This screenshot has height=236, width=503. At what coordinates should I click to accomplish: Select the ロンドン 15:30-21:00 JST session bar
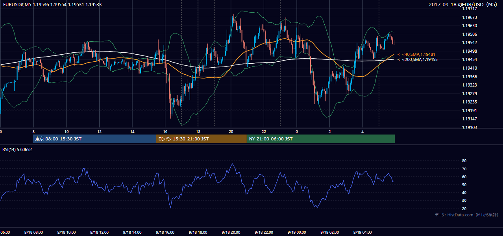[x=201, y=139]
